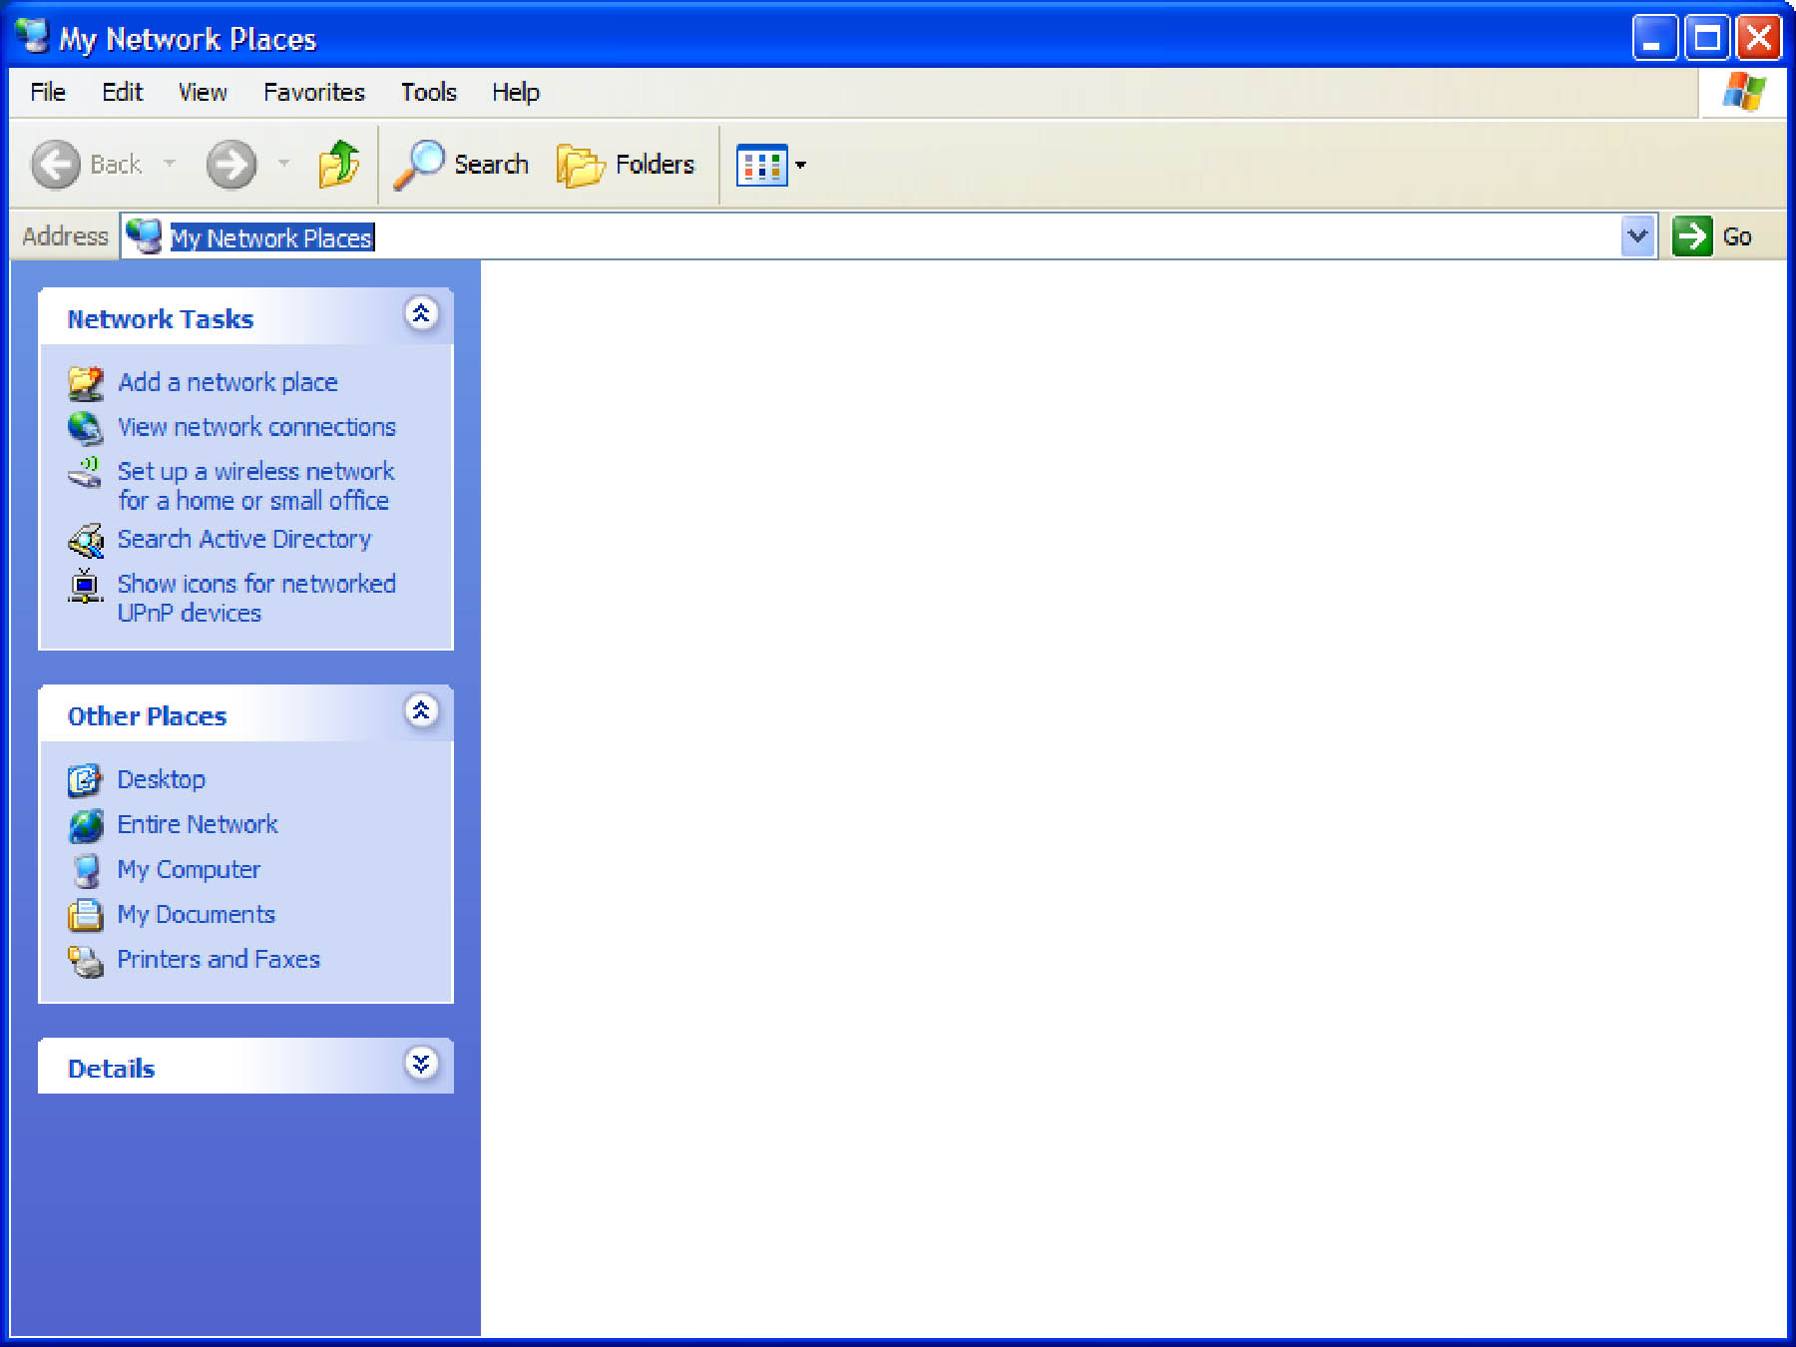Viewport: 1796px width, 1347px height.
Task: Open Entire Network link text
Action: click(198, 824)
